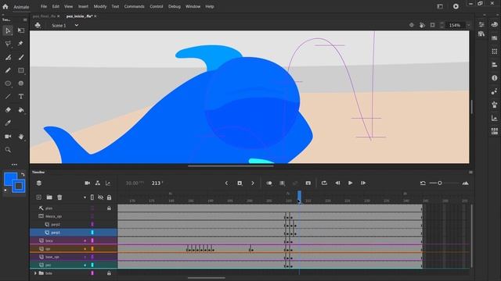This screenshot has height=281, width=501.
Task: Play the timeline animation
Action: tap(350, 183)
